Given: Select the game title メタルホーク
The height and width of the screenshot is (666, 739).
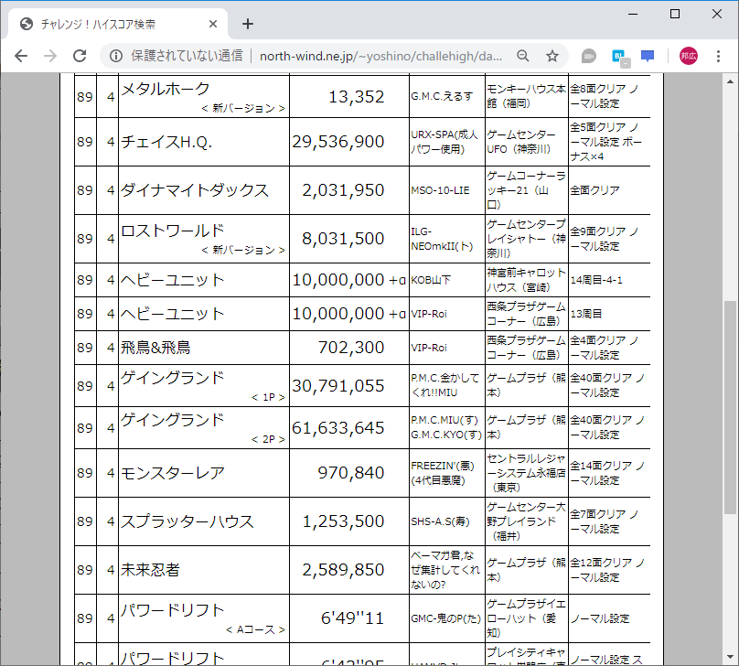Looking at the screenshot, I should click(x=165, y=89).
